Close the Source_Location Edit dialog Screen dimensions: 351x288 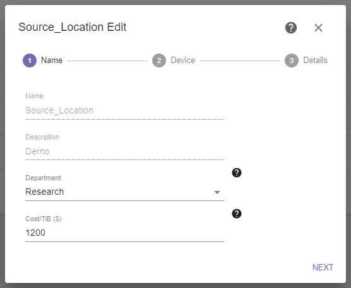pyautogui.click(x=318, y=28)
